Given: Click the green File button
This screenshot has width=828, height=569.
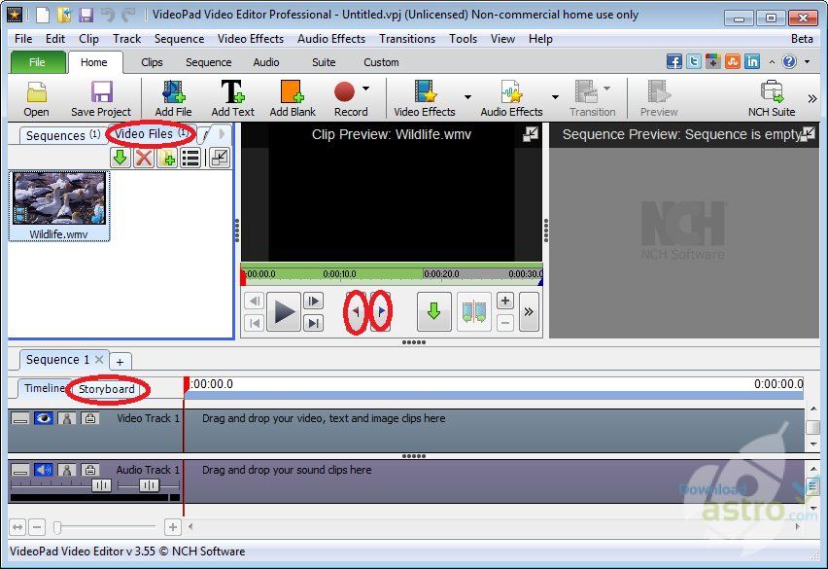Looking at the screenshot, I should [37, 62].
